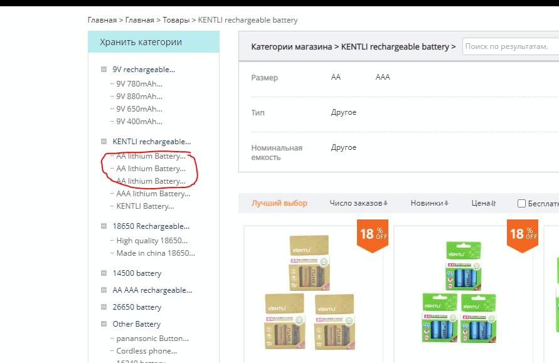
Task: Filter by size AA
Action: click(x=336, y=77)
